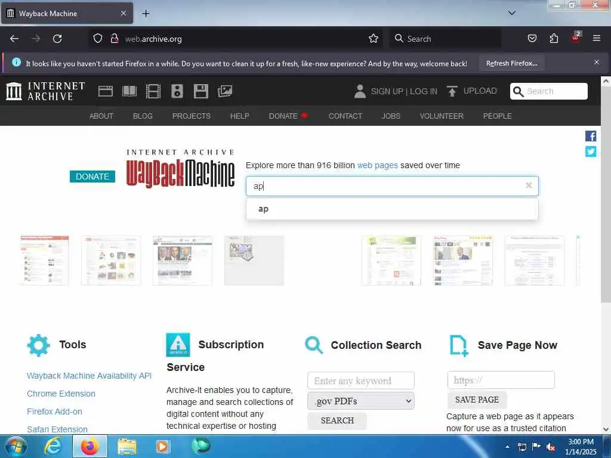Click the user avatar icon
The width and height of the screenshot is (611, 458).
click(360, 91)
